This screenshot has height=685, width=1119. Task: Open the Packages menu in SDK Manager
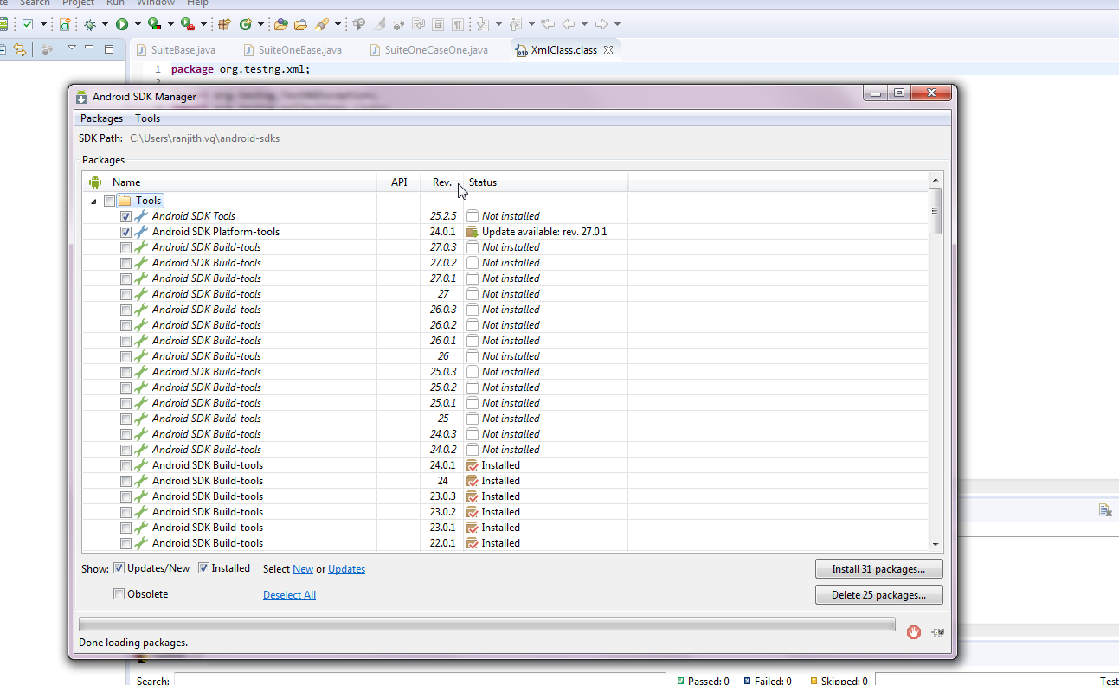[101, 118]
